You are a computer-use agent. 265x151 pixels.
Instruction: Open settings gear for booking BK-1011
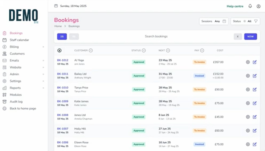248,76
